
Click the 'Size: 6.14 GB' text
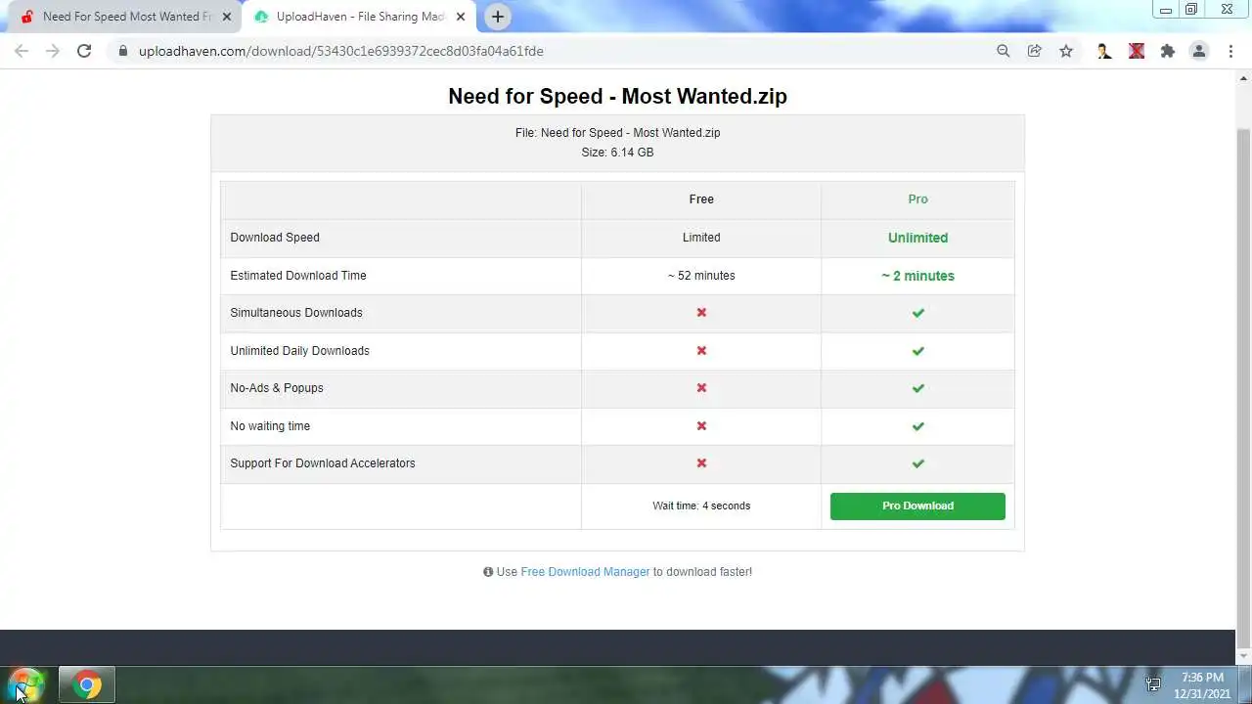click(617, 153)
